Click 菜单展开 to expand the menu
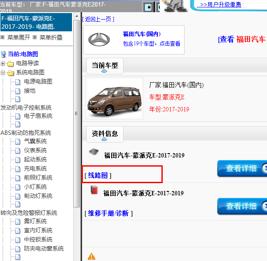 tap(19, 37)
